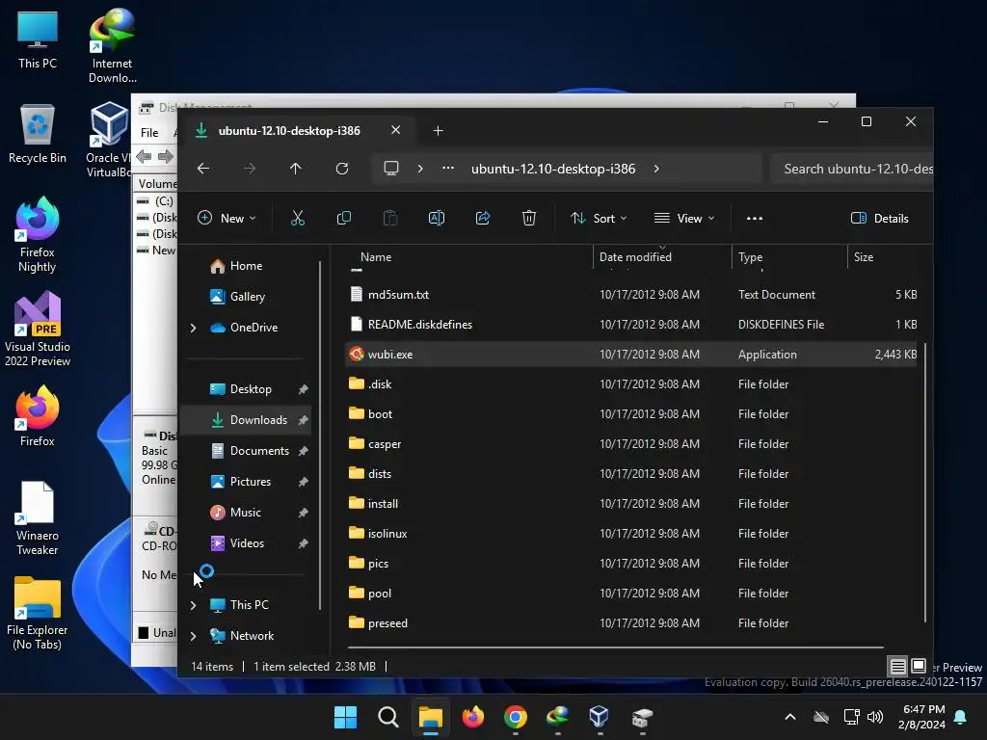Show hidden system tray icons
The image size is (987, 740).
click(x=790, y=717)
